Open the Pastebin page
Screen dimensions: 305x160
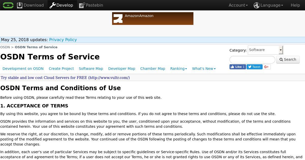coord(91,5)
